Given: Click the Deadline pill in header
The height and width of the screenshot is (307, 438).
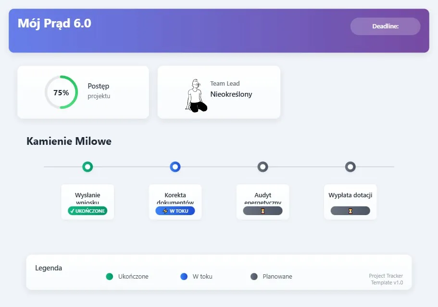Looking at the screenshot, I should click(x=385, y=26).
